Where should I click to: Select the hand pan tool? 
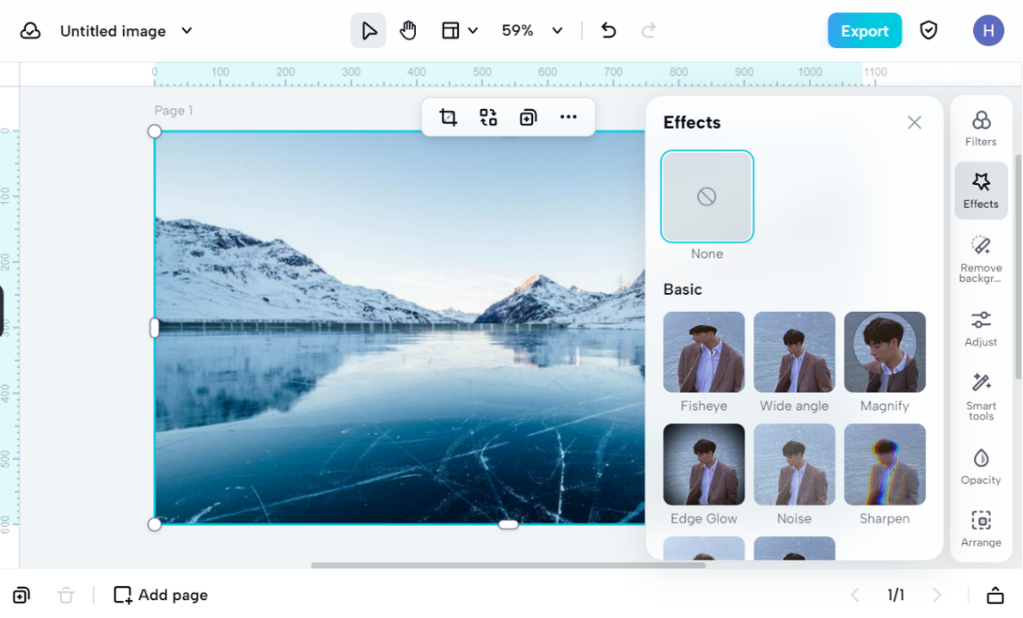pyautogui.click(x=408, y=31)
